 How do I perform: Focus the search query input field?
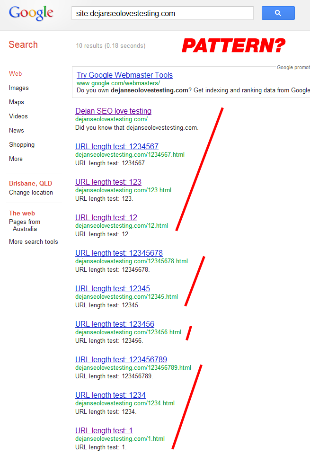click(x=162, y=13)
